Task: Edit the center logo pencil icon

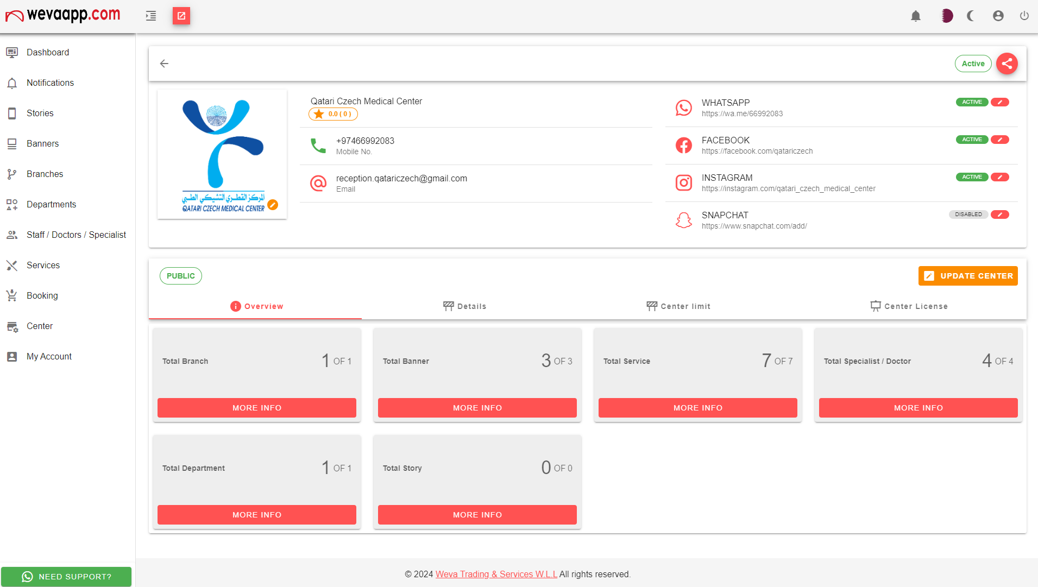Action: coord(273,205)
